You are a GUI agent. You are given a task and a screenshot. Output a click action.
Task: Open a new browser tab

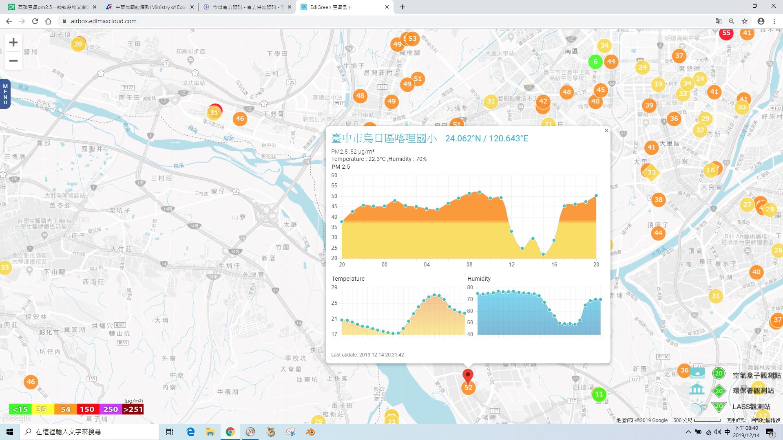403,7
